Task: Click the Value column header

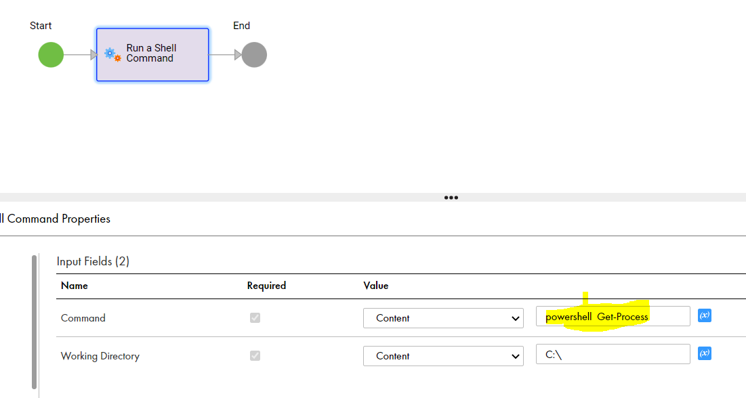Action: (x=376, y=286)
